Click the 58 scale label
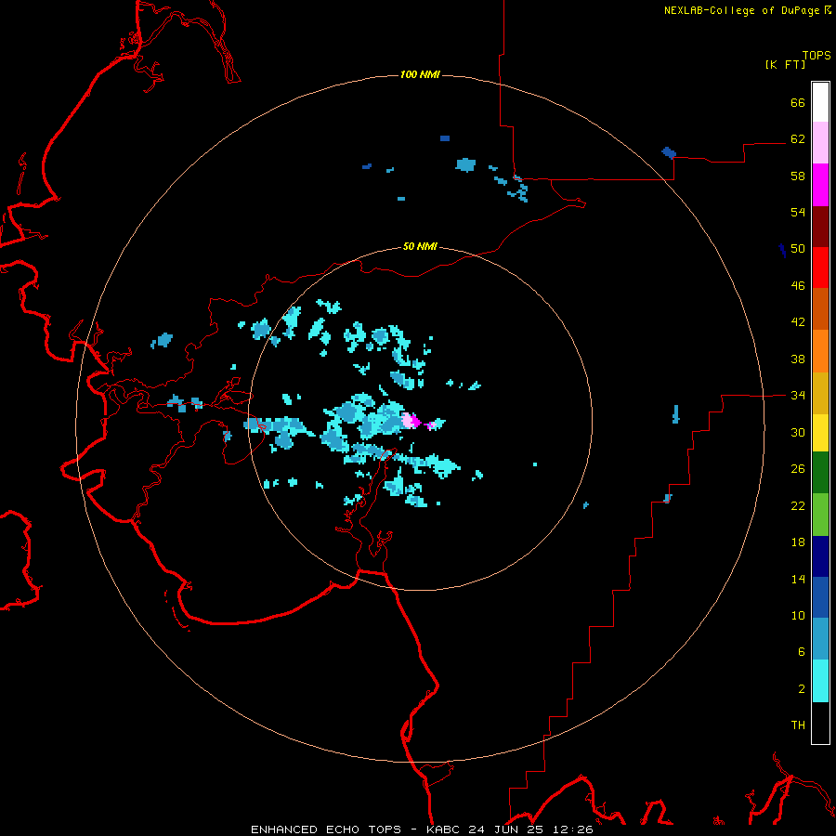Viewport: 836px width, 836px height. point(798,176)
